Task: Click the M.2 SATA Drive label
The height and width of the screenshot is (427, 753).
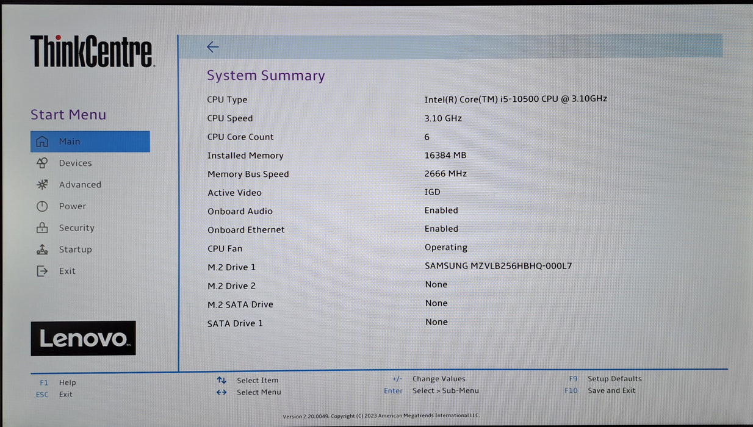Action: 240,304
